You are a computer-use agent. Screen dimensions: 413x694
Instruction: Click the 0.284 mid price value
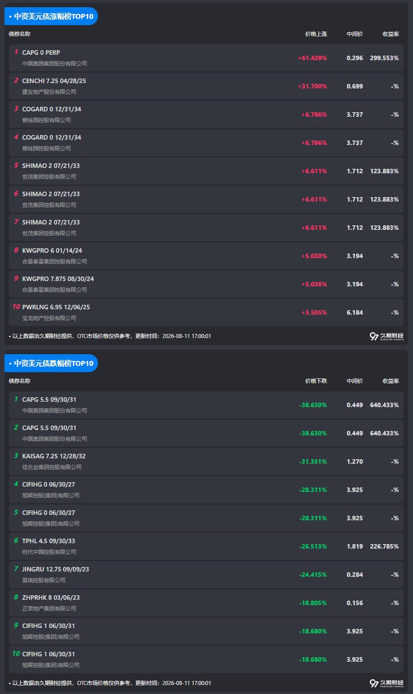(355, 575)
